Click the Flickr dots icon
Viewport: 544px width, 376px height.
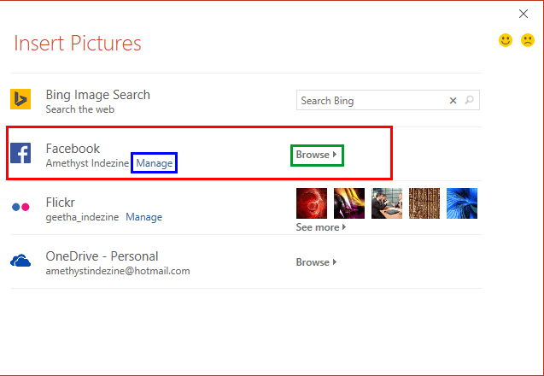(20, 207)
